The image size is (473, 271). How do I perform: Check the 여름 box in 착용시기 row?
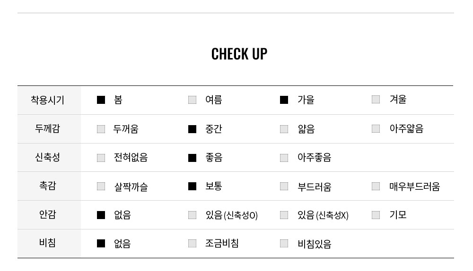(x=192, y=100)
